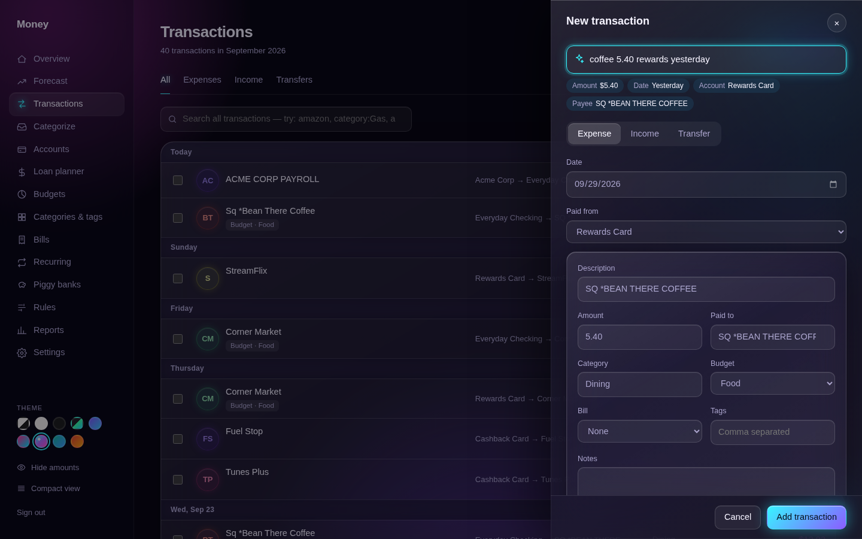This screenshot has height=539, width=862.
Task: Open the Paid from account dropdown
Action: pyautogui.click(x=706, y=232)
